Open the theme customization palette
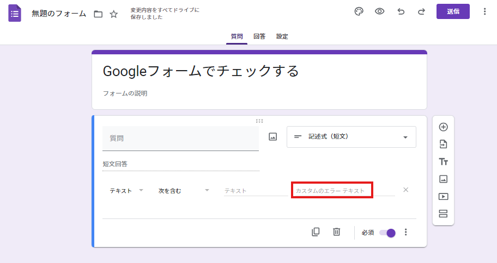Viewport: 497px width, 263px height. click(359, 12)
